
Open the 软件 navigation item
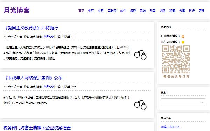click(123, 10)
